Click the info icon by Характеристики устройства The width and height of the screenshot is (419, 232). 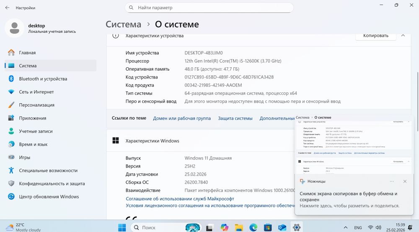pos(116,36)
